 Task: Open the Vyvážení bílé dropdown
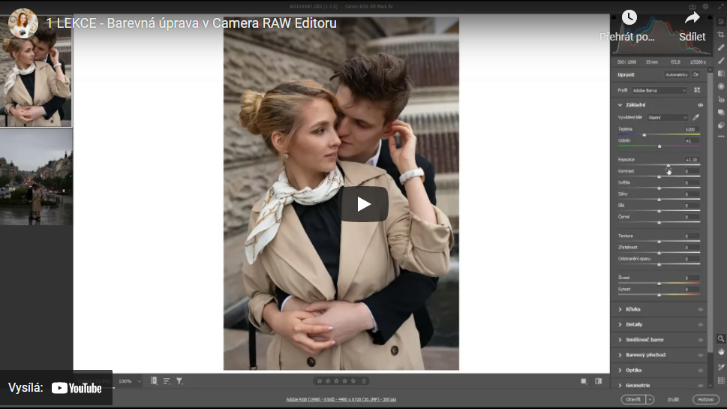[x=668, y=117]
